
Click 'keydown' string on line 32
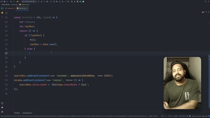[62, 76]
